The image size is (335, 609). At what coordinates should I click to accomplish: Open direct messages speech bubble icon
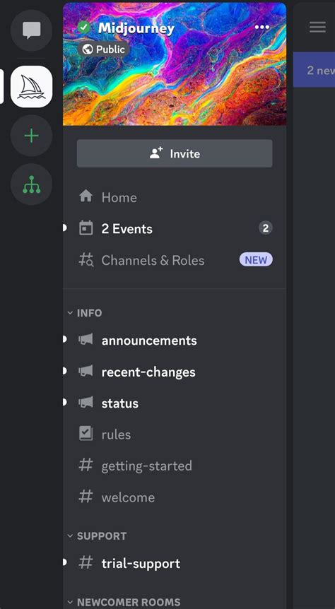click(x=32, y=30)
